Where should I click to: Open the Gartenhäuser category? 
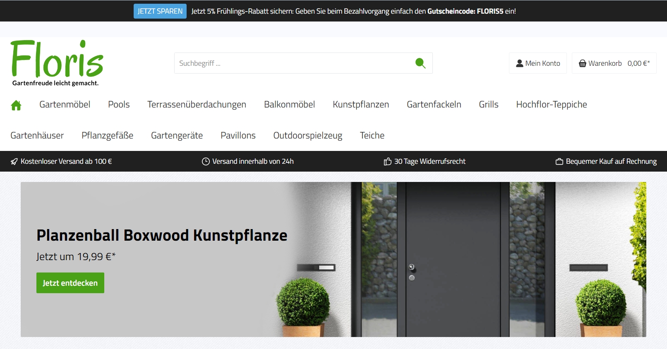[37, 136]
